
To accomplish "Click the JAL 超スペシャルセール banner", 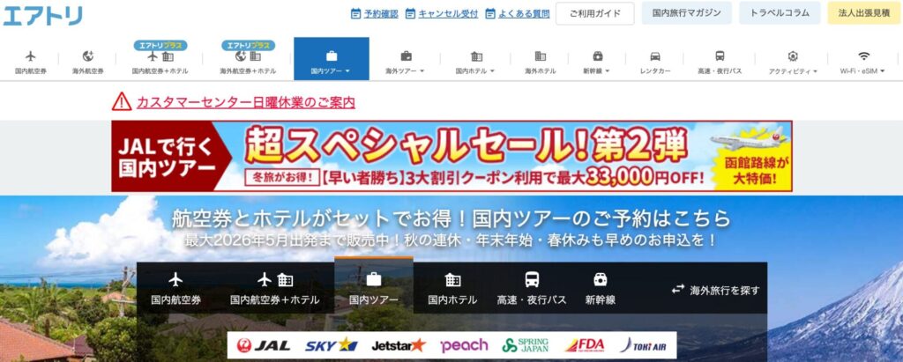I will (451, 156).
